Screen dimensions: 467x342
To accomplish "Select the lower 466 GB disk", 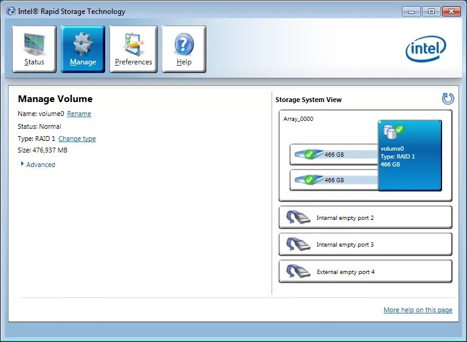I will pos(334,180).
